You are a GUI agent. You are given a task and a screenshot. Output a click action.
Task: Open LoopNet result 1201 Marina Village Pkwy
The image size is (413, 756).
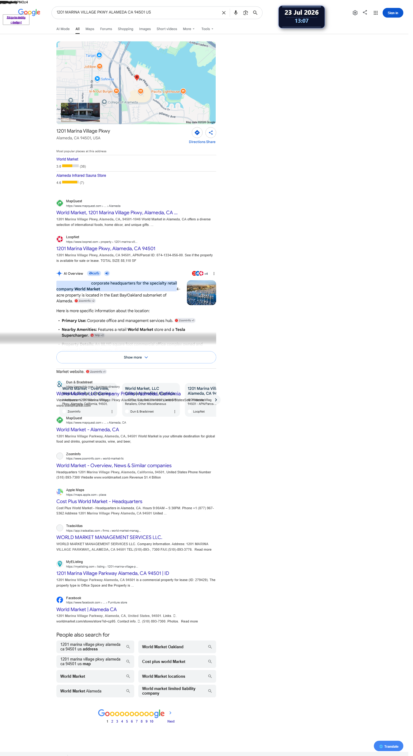pos(106,249)
